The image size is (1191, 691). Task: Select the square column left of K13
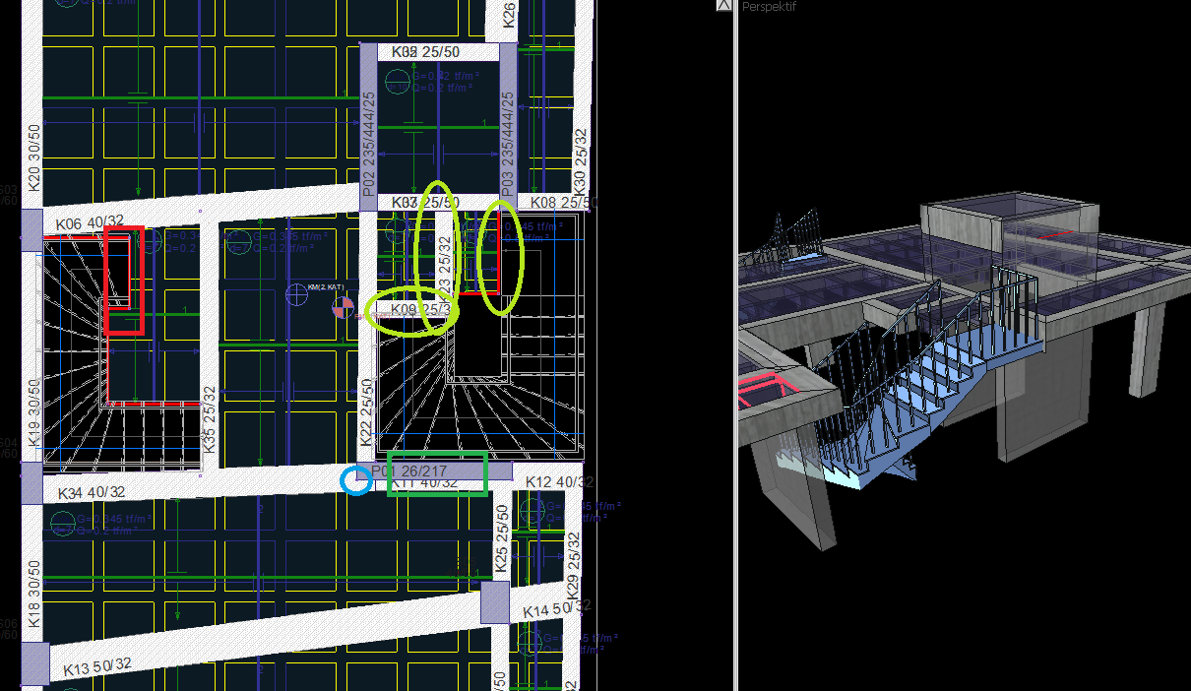tap(34, 663)
